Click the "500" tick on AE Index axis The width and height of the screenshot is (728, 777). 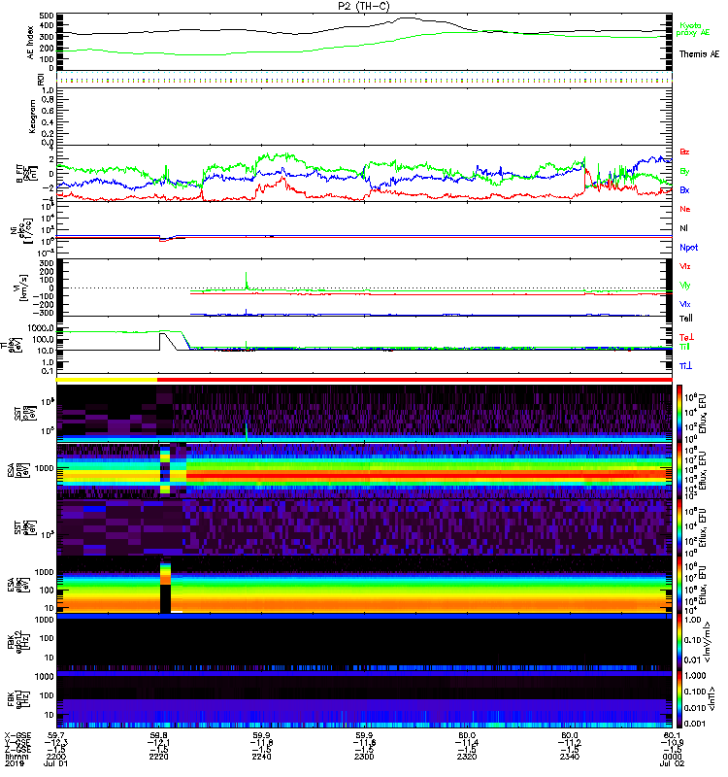(47, 16)
